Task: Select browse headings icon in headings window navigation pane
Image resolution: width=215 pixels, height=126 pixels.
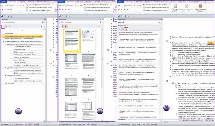Action: click(3, 27)
